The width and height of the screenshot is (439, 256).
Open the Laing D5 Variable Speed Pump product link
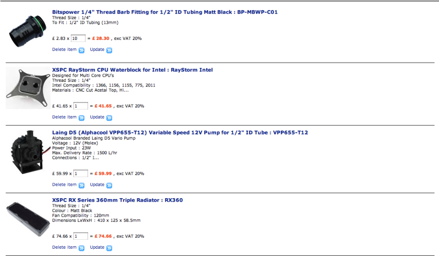point(180,132)
